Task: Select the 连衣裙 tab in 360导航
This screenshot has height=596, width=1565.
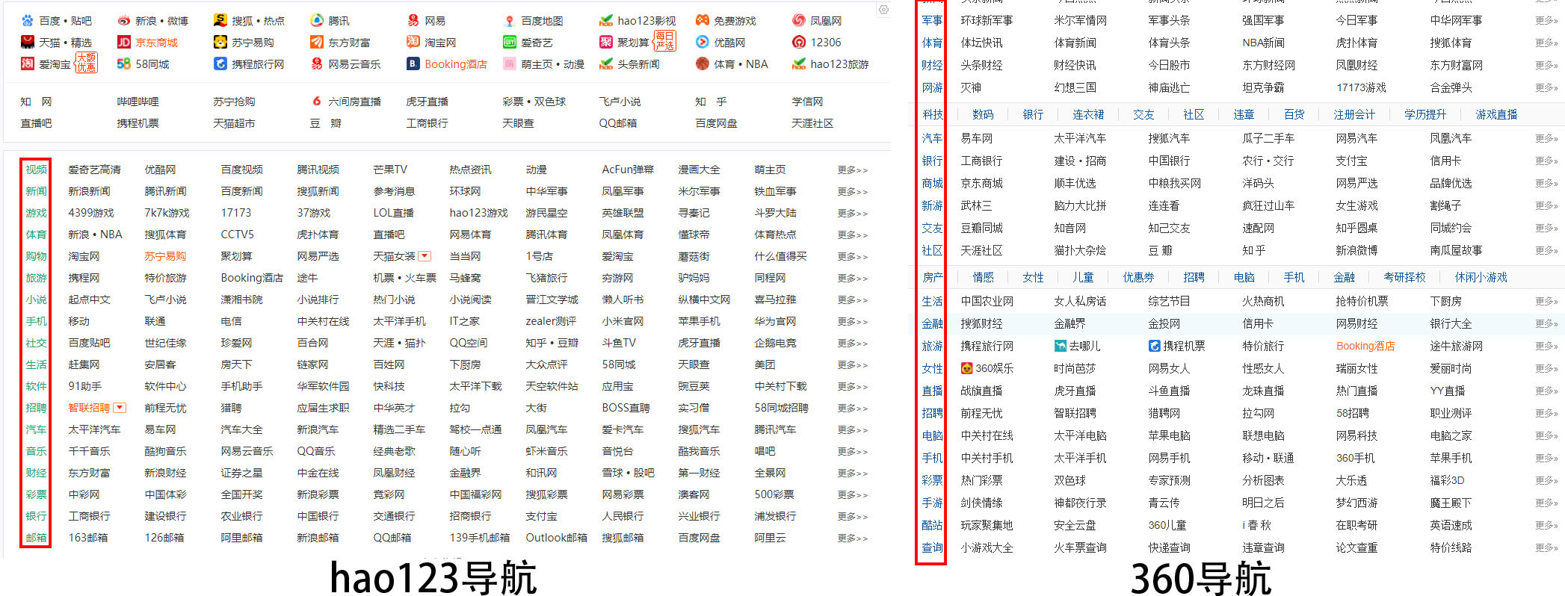Action: click(x=1088, y=114)
